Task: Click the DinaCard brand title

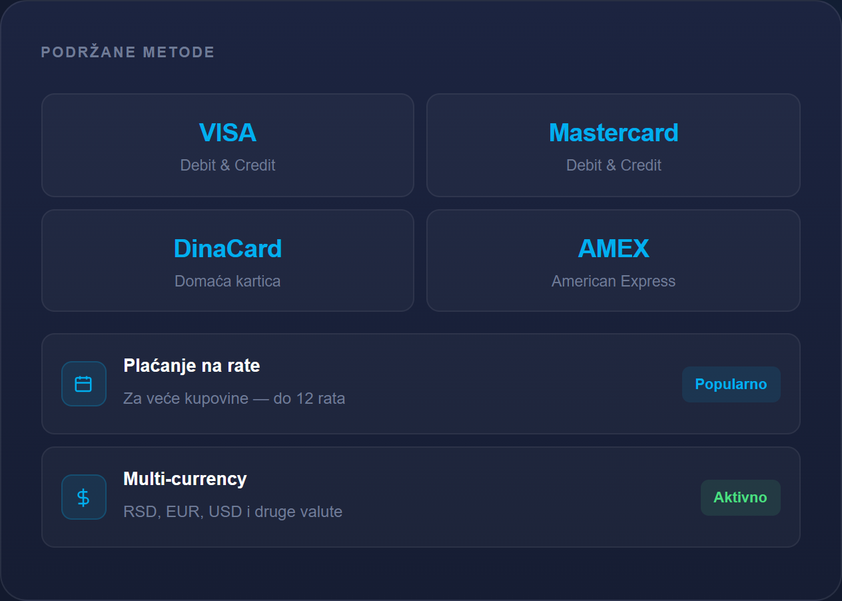Action: (x=228, y=249)
